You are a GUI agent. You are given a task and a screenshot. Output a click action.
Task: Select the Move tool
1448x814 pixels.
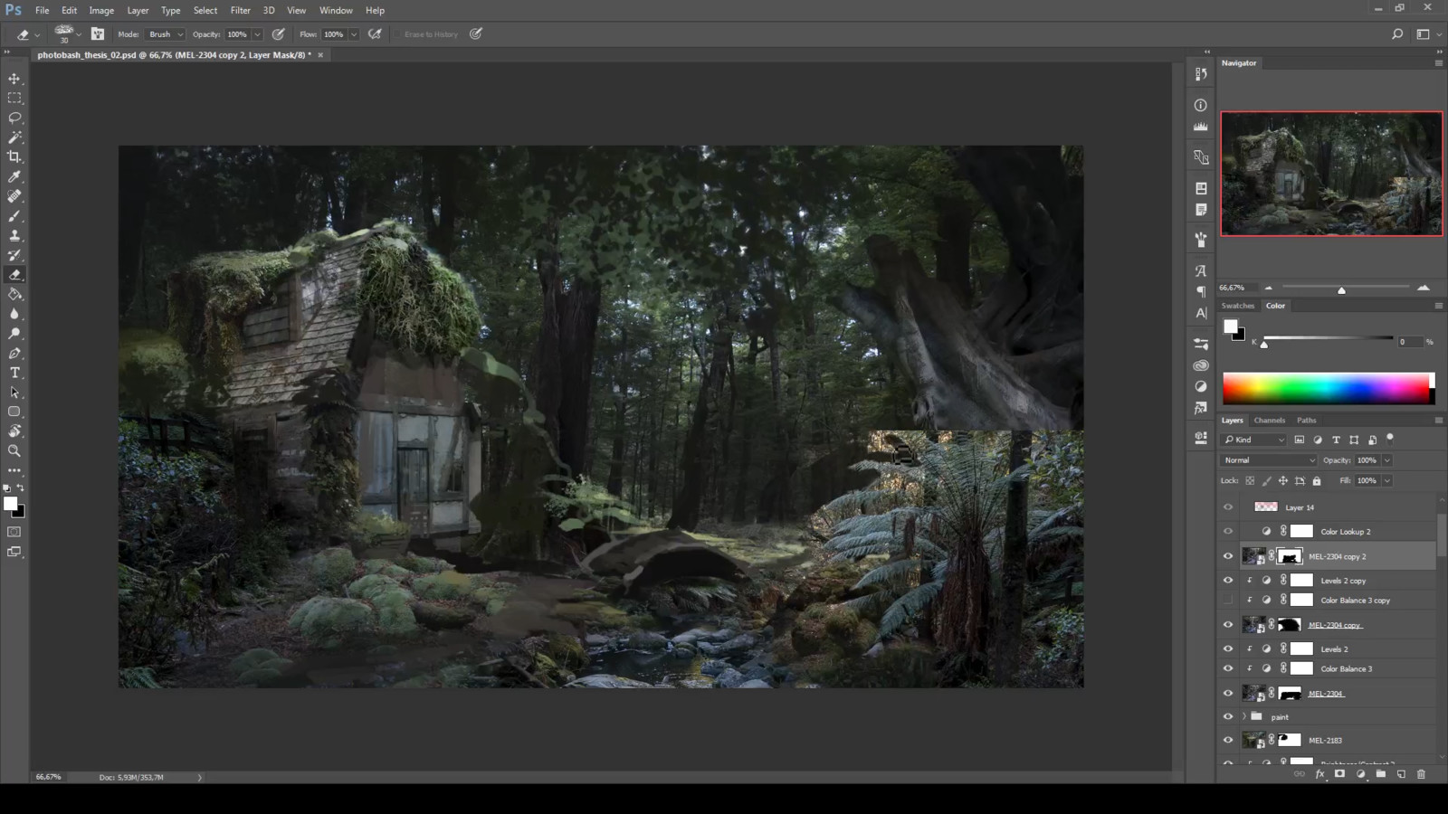tap(14, 79)
